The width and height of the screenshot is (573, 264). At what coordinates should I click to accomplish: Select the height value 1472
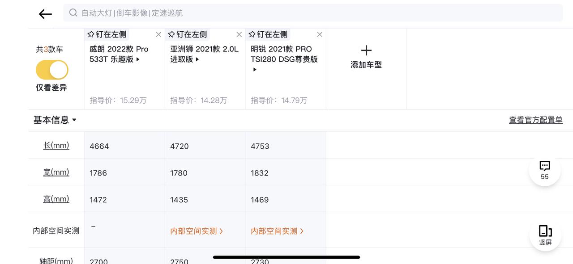(98, 200)
